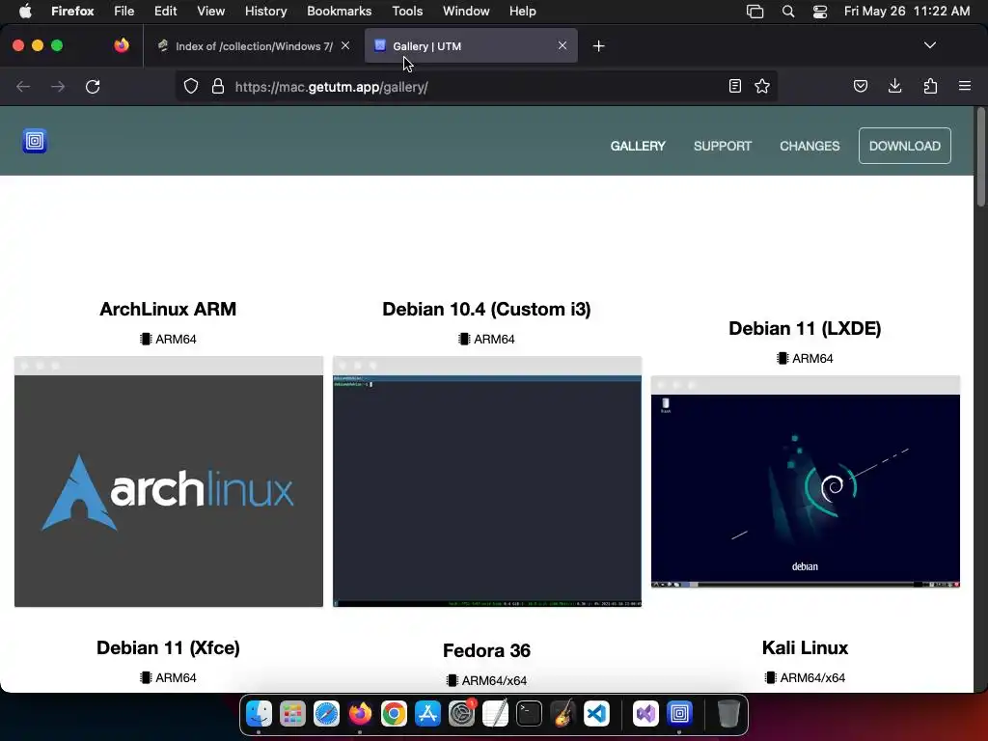
Task: Open the Debian 11 (LXDE) title
Action: click(805, 328)
